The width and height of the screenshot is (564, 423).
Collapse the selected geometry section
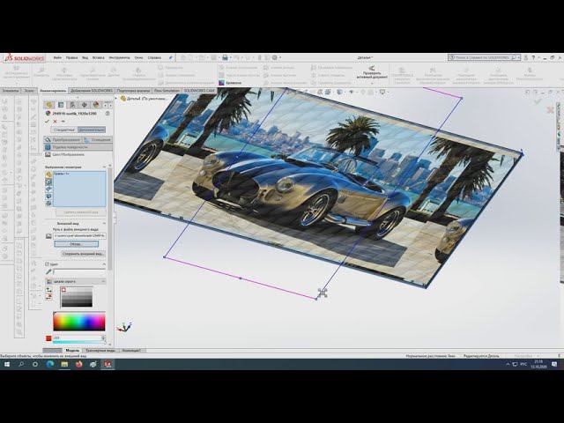[x=104, y=167]
